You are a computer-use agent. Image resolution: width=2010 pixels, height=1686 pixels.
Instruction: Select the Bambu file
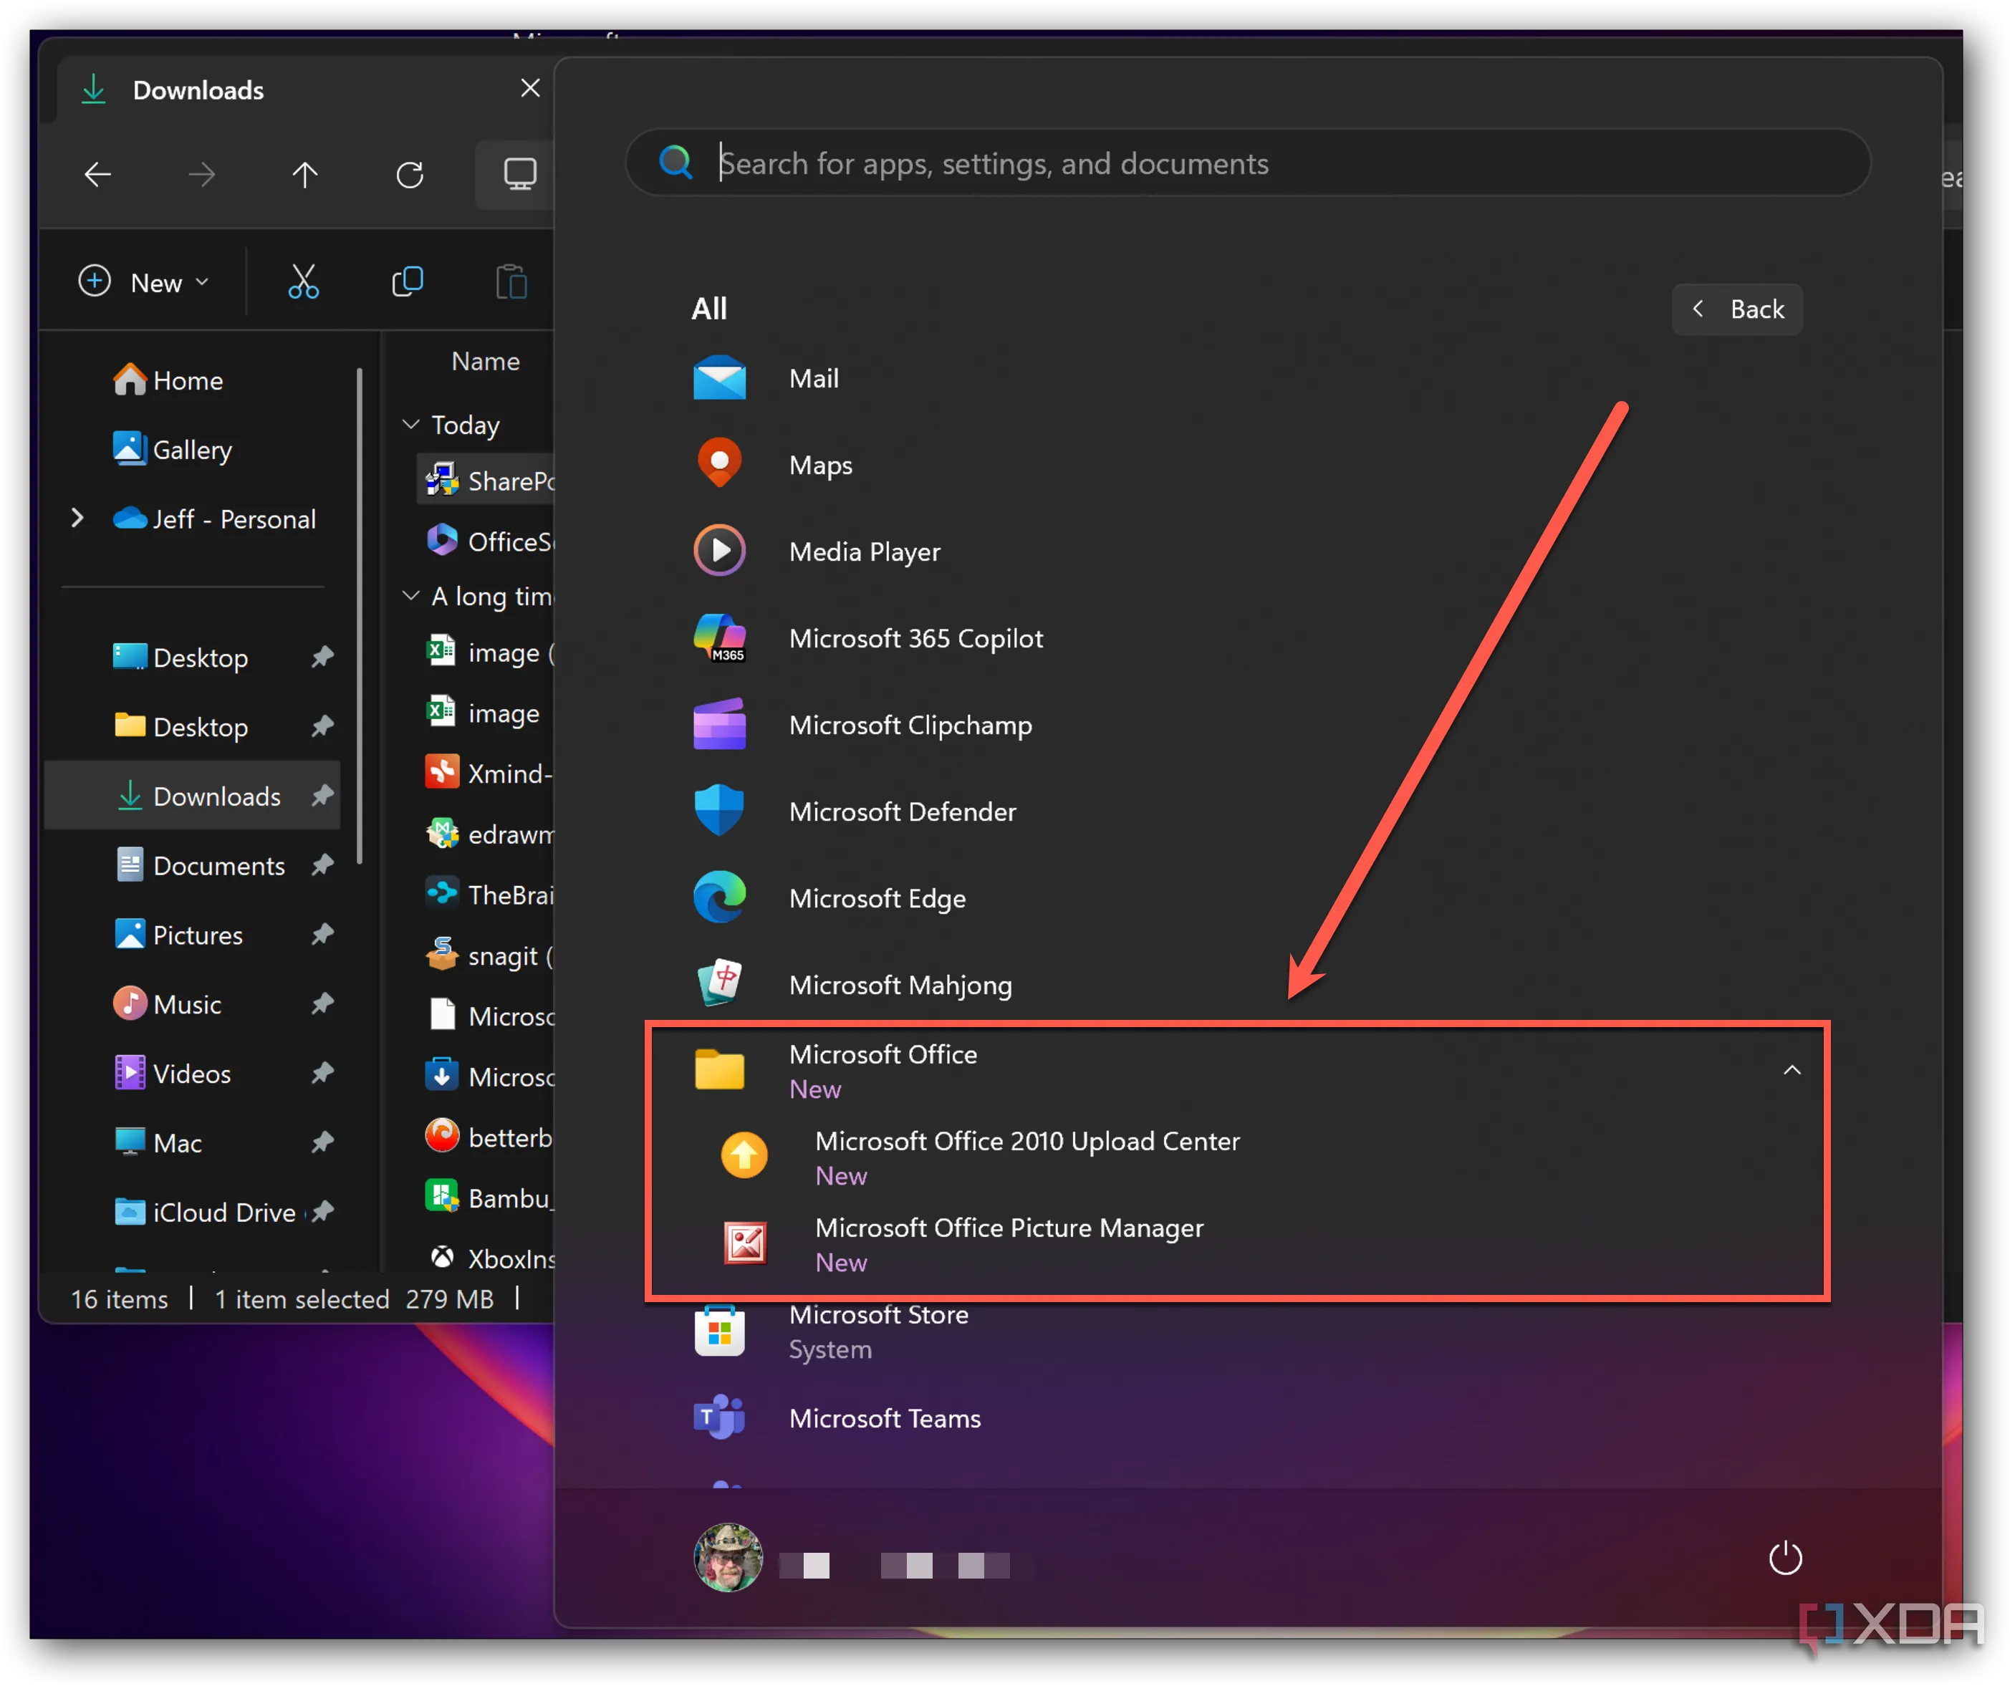(486, 1198)
